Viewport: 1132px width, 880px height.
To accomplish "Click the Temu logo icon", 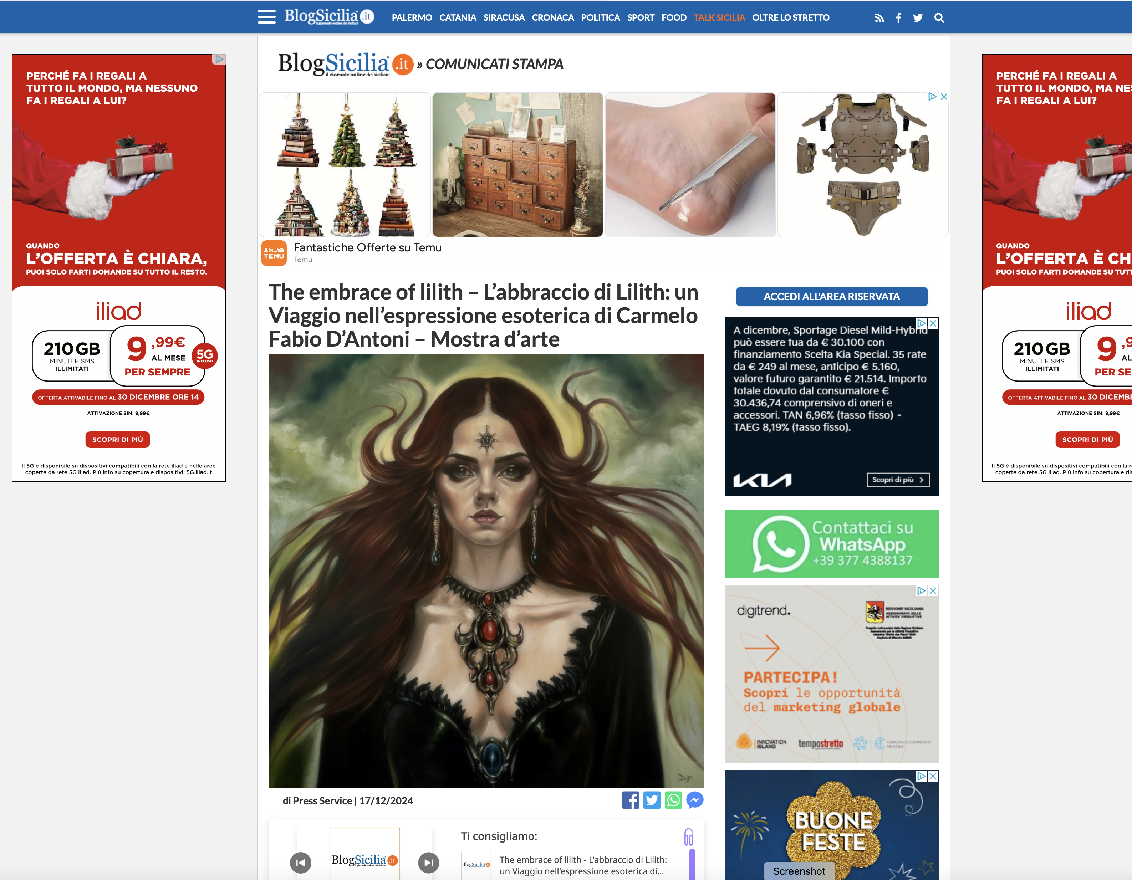I will click(274, 254).
